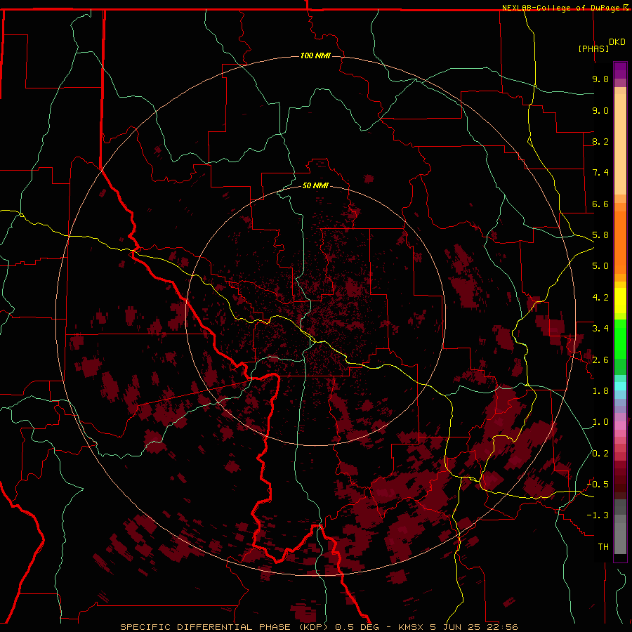Click the 1.8 value on color scale
Viewport: 632px width, 632px height.
[600, 391]
